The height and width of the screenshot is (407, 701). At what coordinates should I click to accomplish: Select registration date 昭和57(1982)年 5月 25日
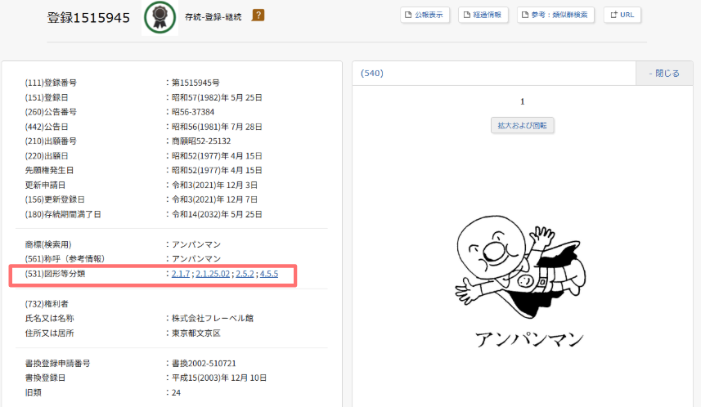(x=217, y=97)
